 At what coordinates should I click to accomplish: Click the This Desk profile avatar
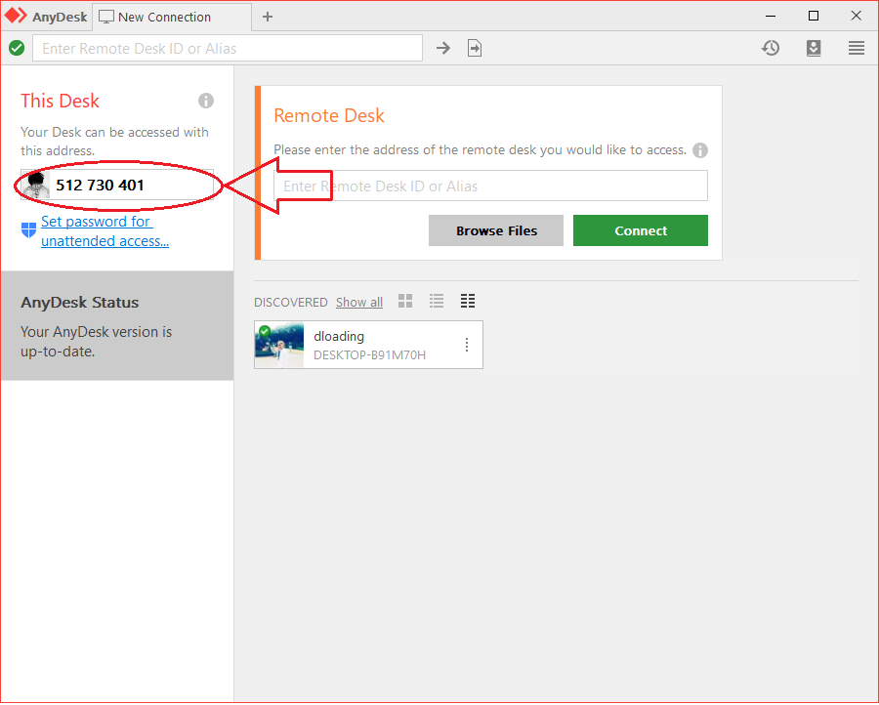point(36,185)
